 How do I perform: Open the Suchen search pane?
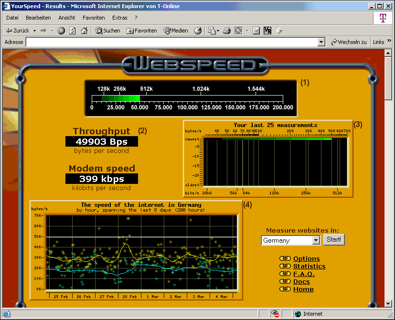(107, 31)
